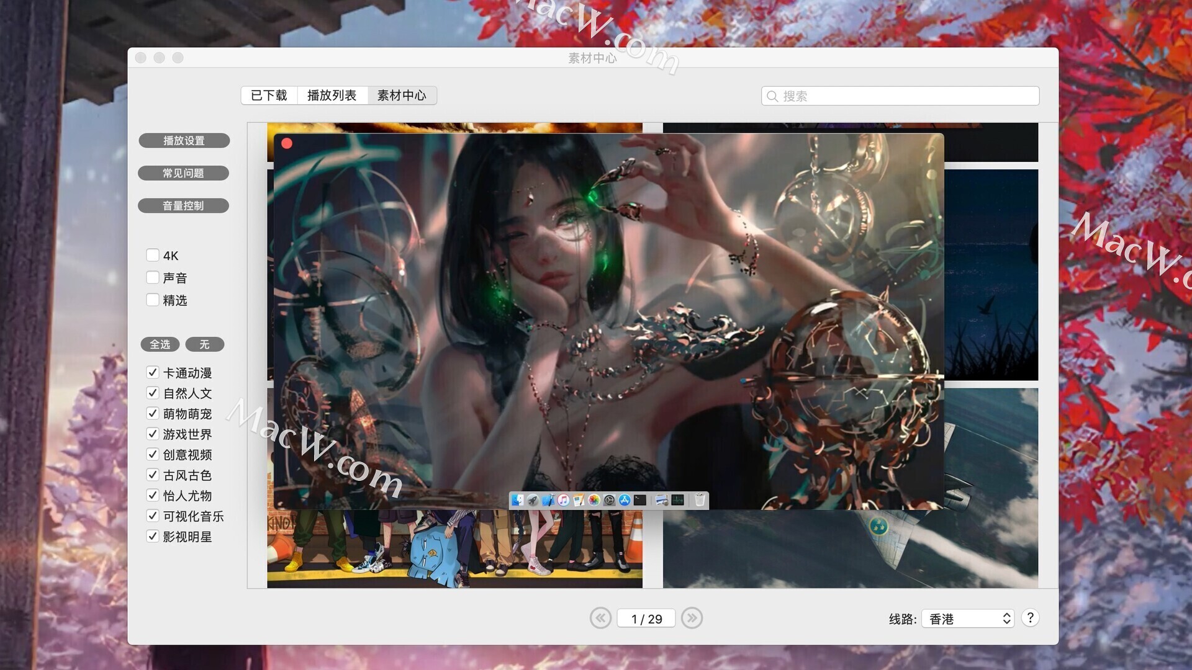This screenshot has height=670, width=1192.
Task: Click the Terminal icon in the preview dock
Action: click(x=640, y=500)
